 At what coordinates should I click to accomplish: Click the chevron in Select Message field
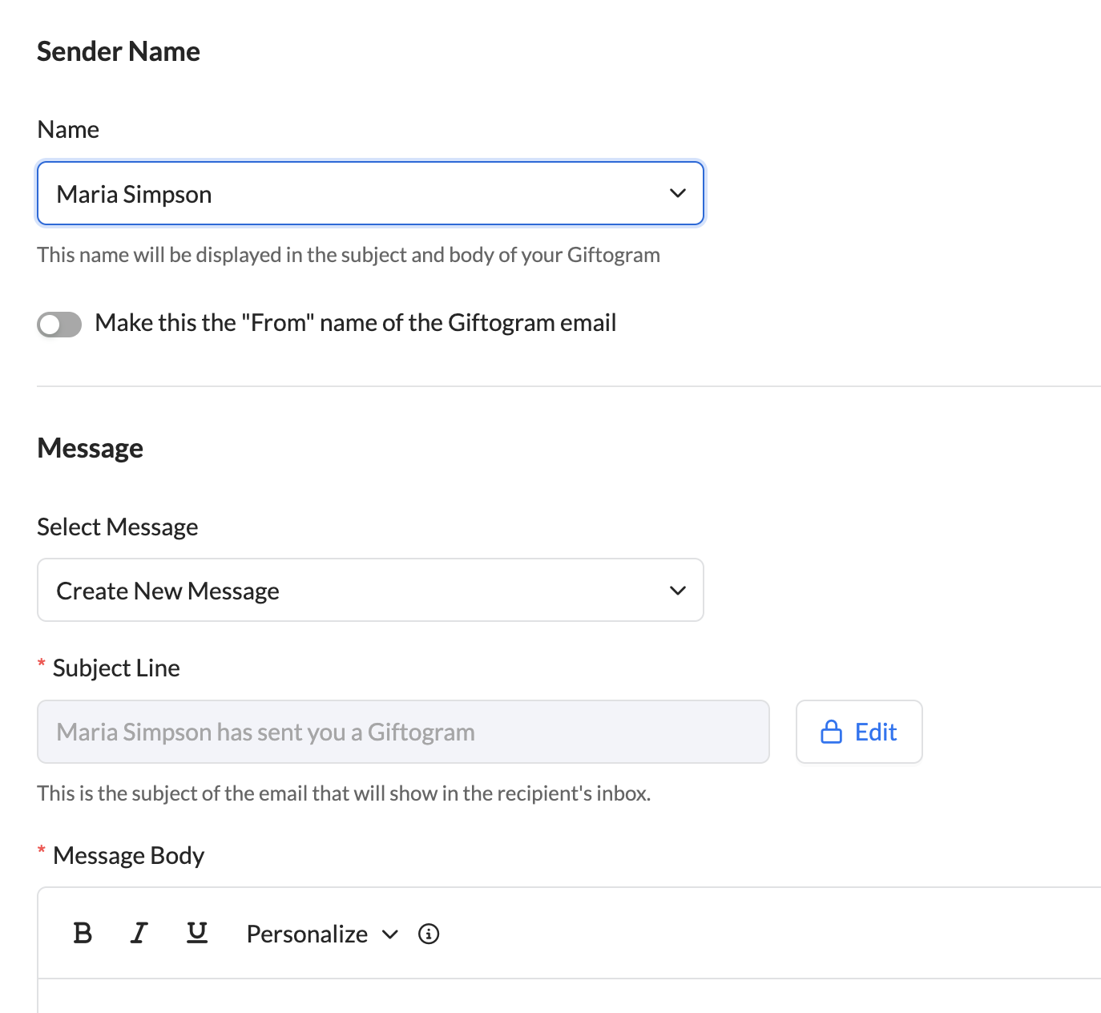(x=678, y=591)
